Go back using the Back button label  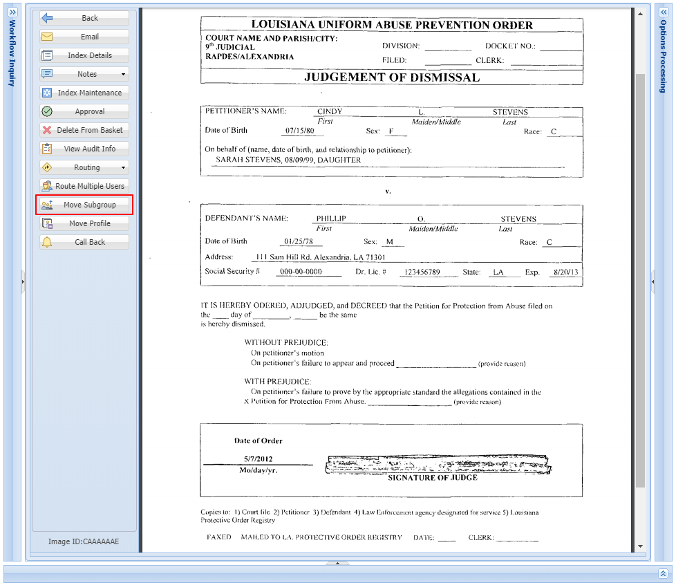point(90,18)
